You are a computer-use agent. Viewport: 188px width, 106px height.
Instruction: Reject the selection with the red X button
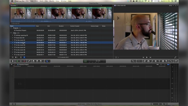pyautogui.click(x=24, y=61)
